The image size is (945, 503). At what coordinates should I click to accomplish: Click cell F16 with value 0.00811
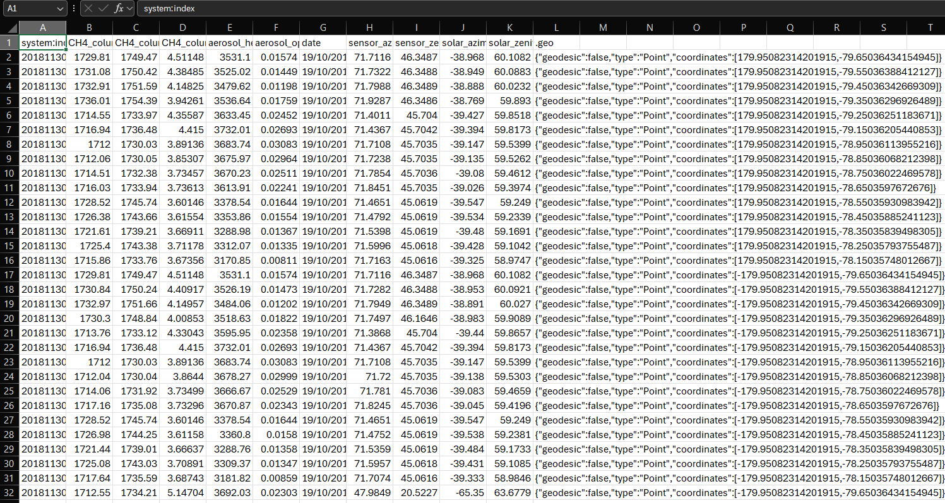tap(276, 260)
